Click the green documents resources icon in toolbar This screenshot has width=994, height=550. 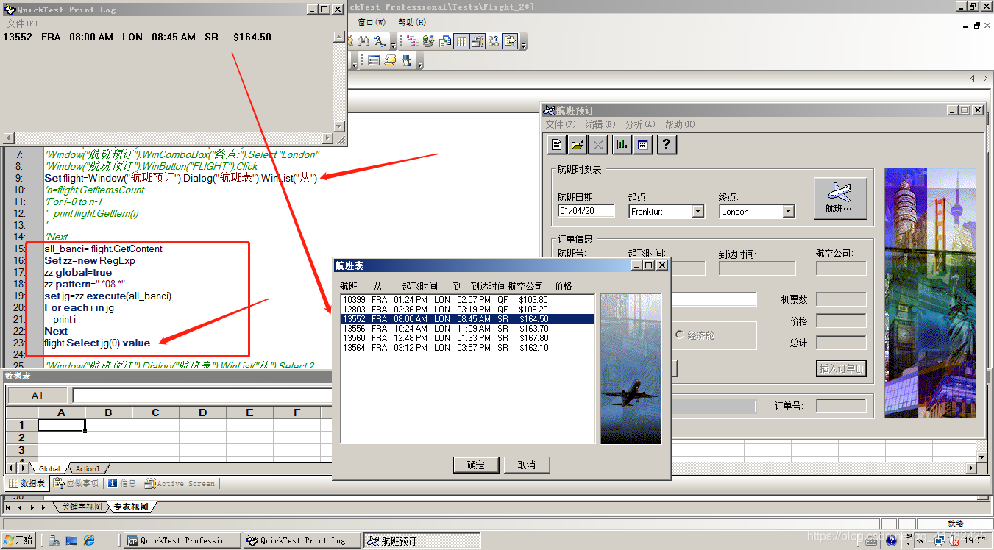point(445,41)
